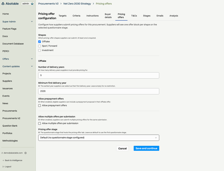Expand the Super Admin sidebar chevron
This screenshot has width=224, height=171.
[x=32, y=21]
